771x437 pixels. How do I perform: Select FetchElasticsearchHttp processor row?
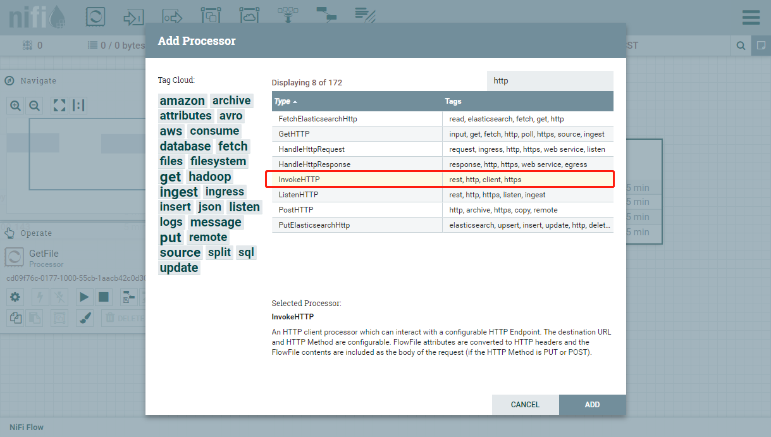coord(443,119)
